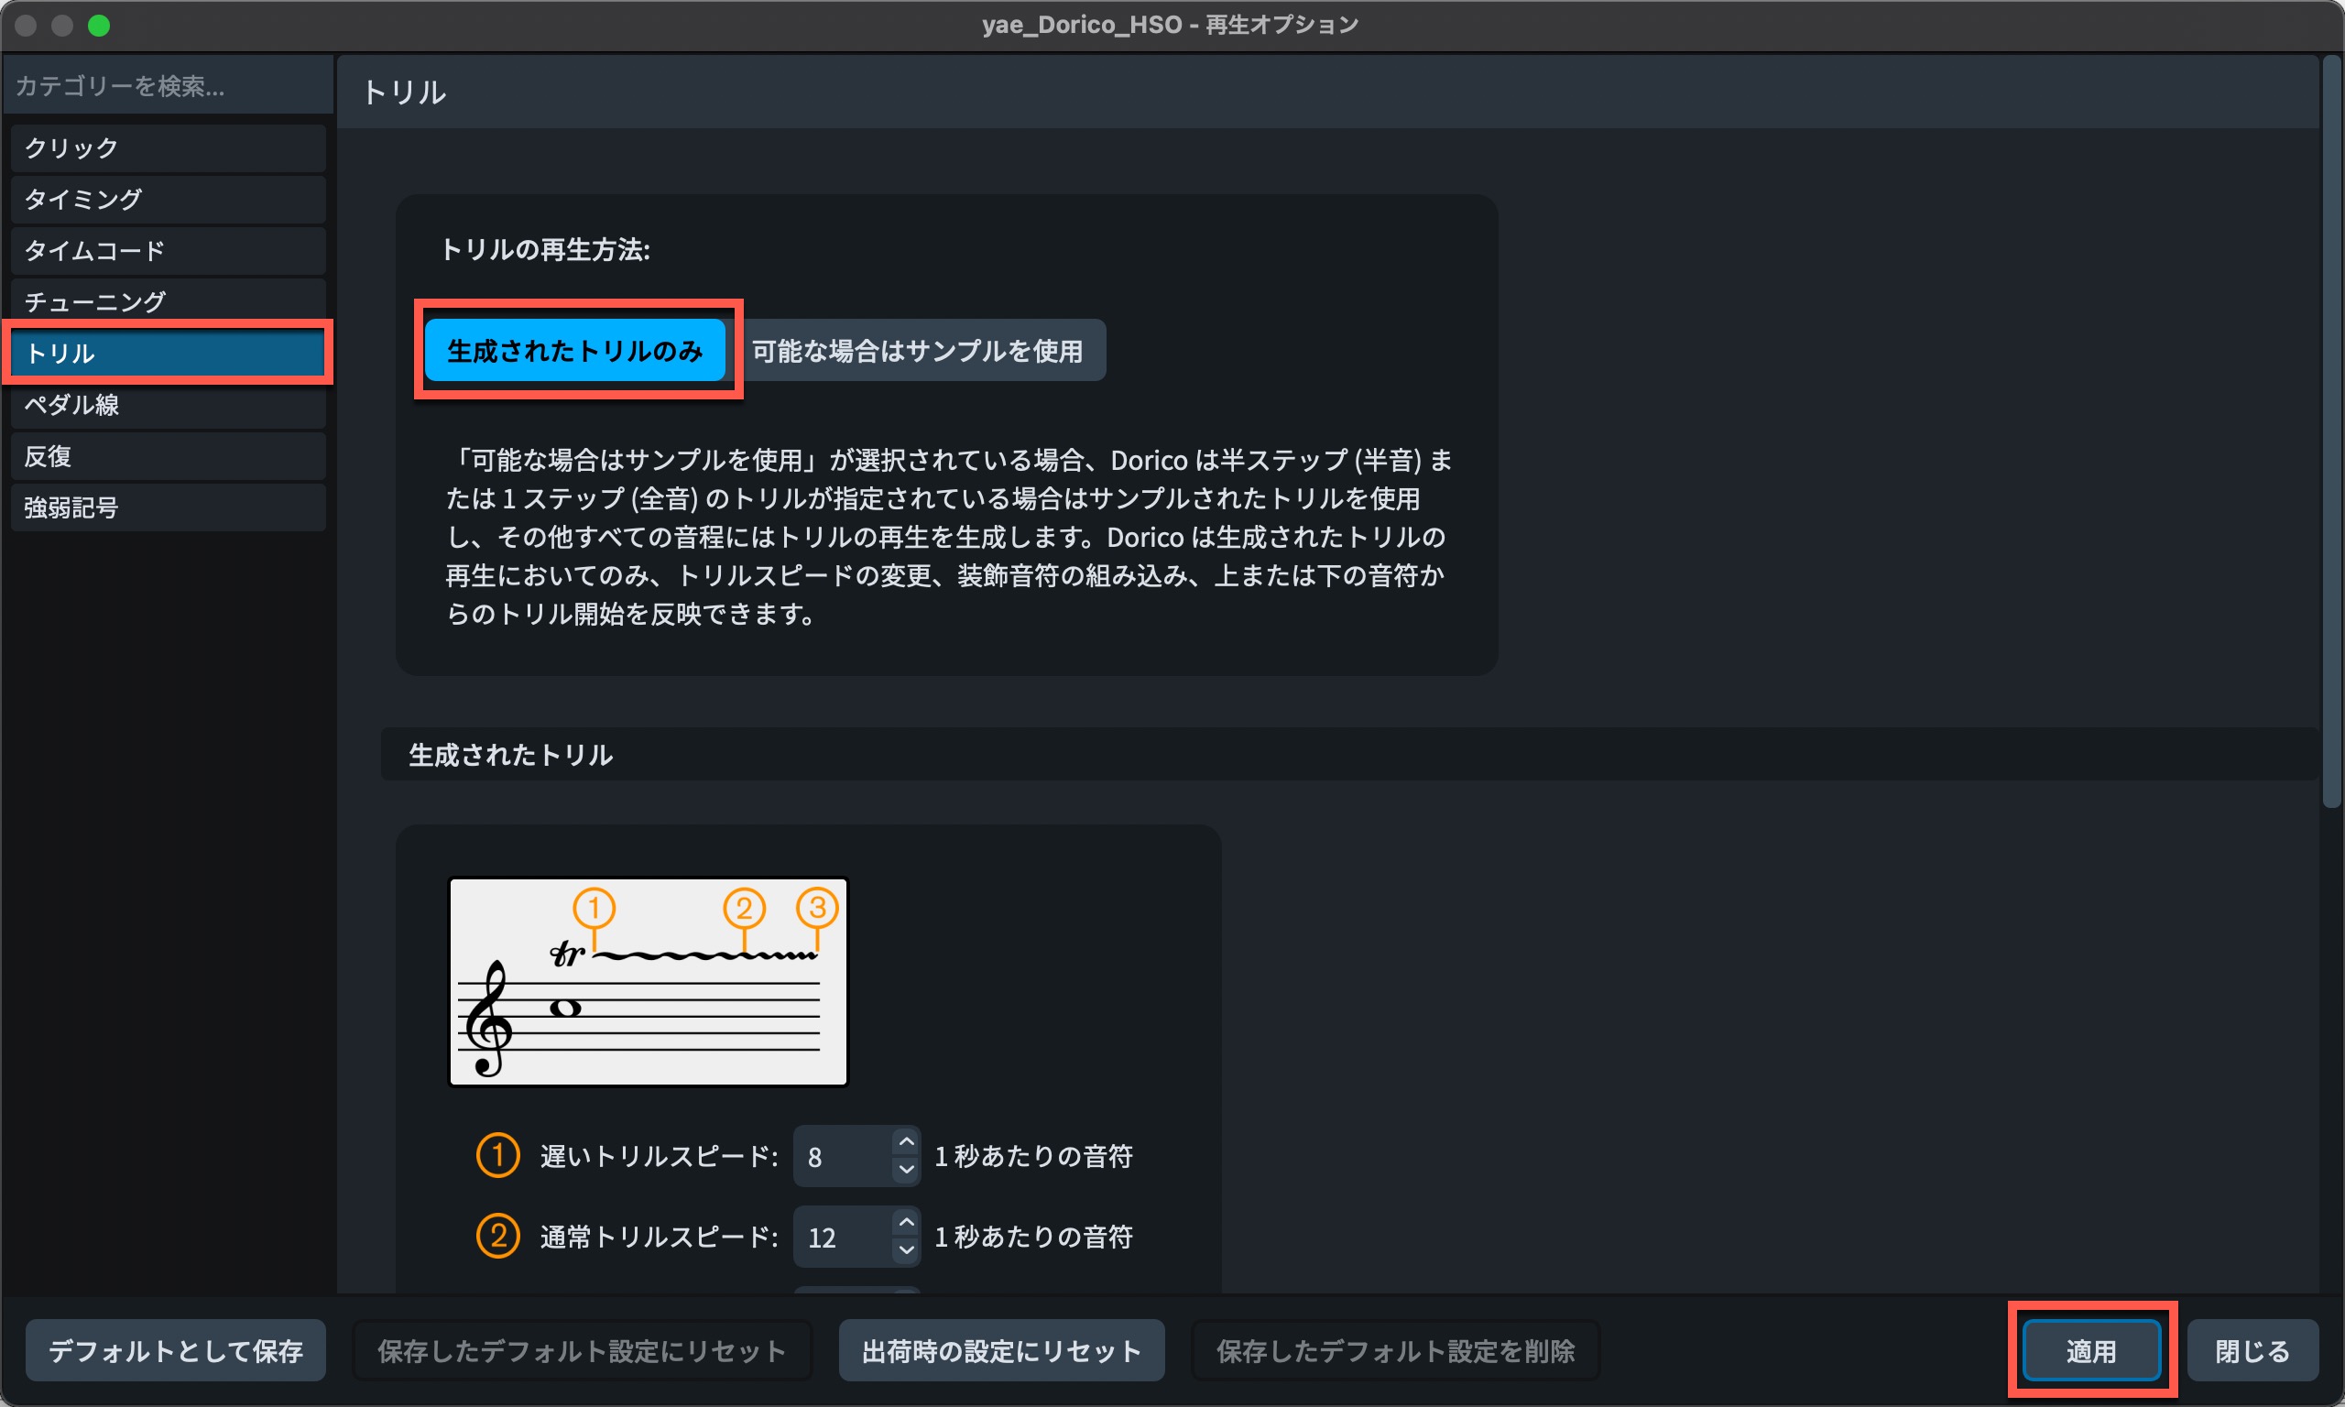Image resolution: width=2345 pixels, height=1407 pixels.
Task: Open the クリック category
Action: point(168,147)
